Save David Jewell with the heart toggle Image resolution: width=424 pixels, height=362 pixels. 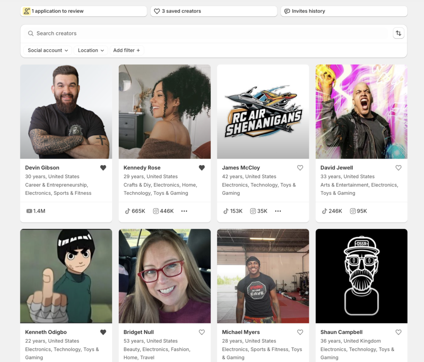(x=398, y=168)
